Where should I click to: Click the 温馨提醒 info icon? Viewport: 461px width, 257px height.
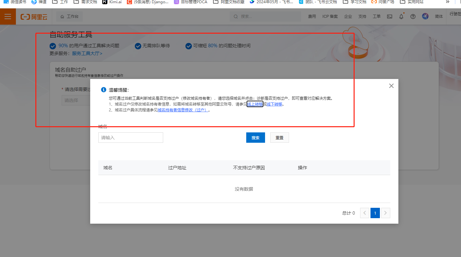click(103, 90)
